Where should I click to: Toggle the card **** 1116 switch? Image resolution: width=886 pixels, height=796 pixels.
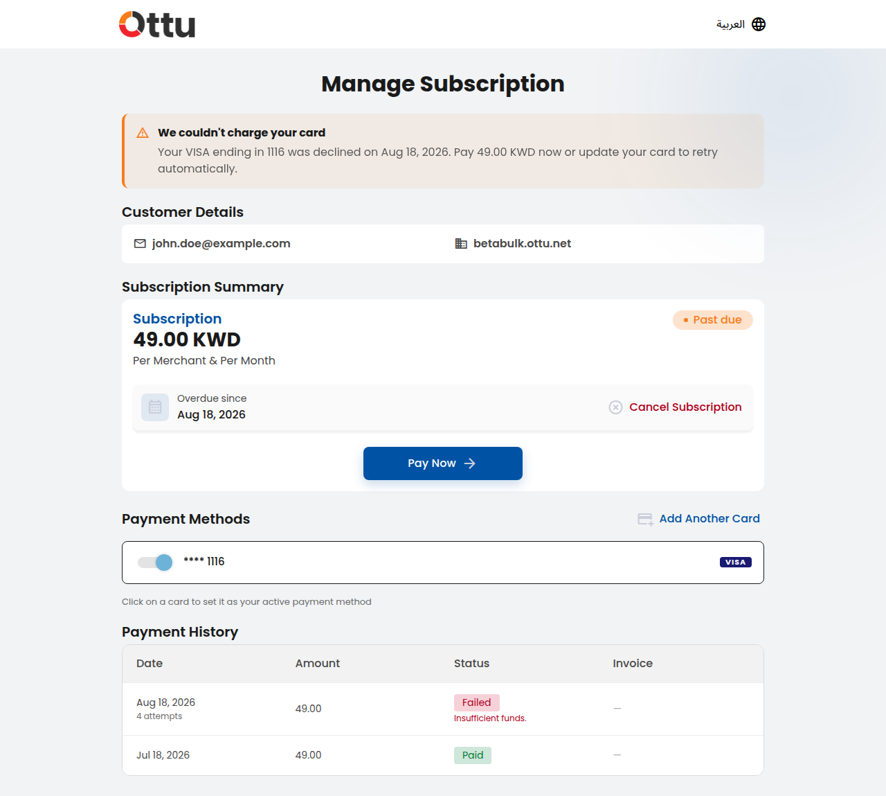pos(155,562)
